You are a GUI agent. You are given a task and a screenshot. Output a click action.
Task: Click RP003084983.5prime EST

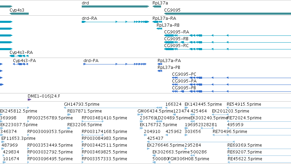coord(83,142)
